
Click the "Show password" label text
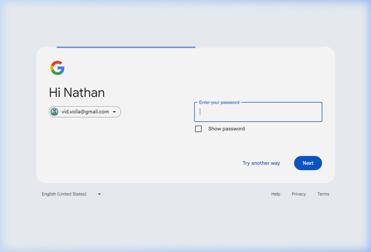click(226, 129)
